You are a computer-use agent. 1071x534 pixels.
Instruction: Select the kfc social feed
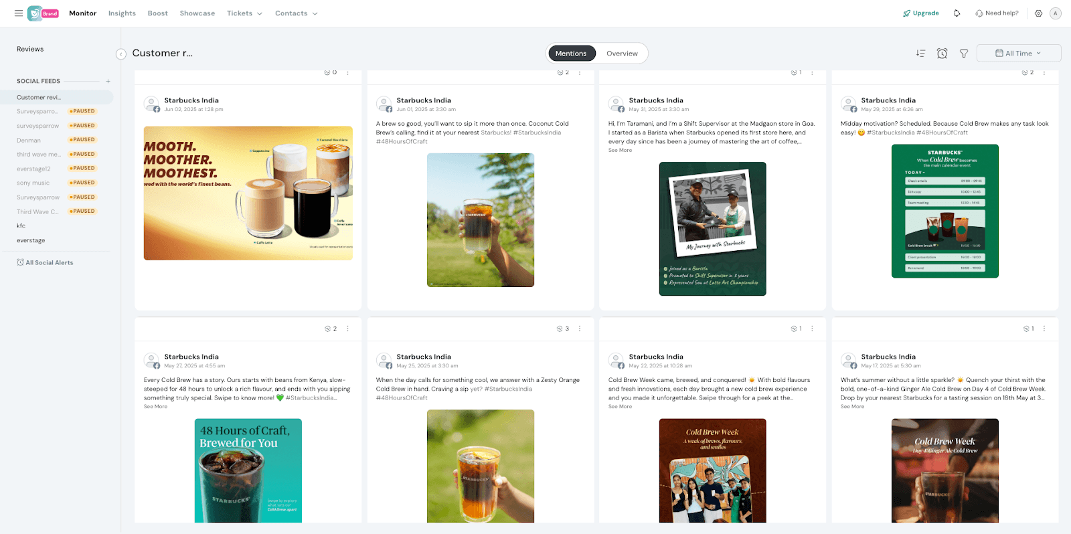coord(21,226)
